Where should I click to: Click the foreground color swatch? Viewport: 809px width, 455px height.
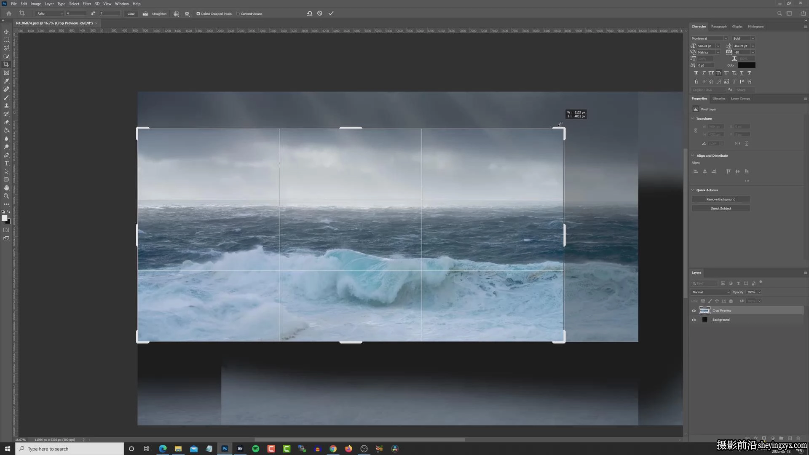[4, 218]
